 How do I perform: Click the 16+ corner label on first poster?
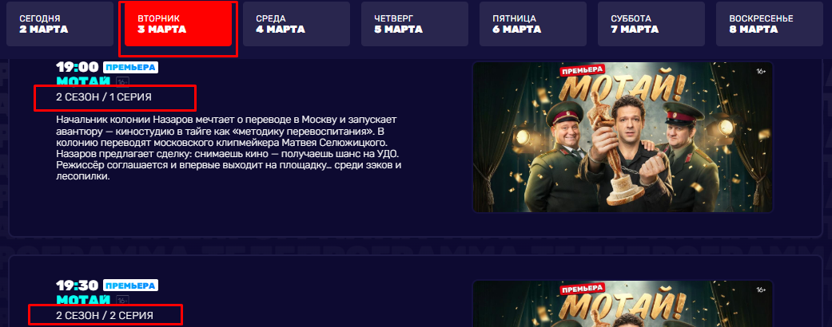tap(761, 71)
